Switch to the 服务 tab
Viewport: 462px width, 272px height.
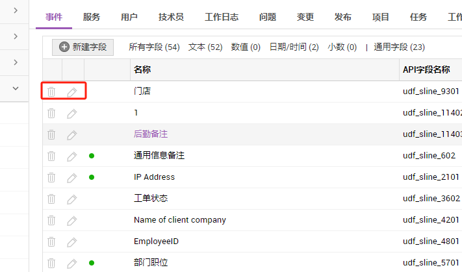91,17
